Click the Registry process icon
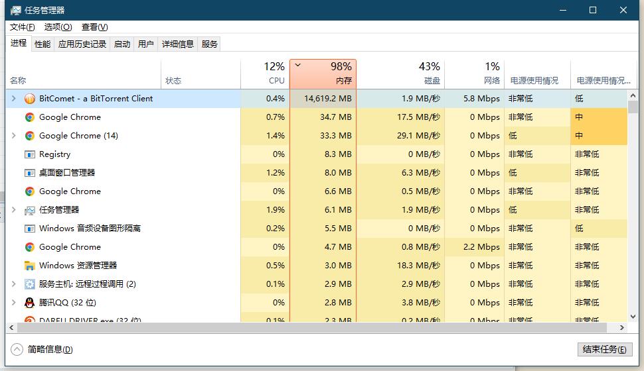Image resolution: width=644 pixels, height=371 pixels. [x=30, y=154]
